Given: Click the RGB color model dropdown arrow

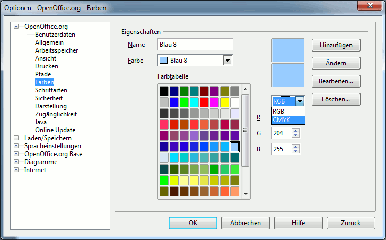Looking at the screenshot, I should pyautogui.click(x=300, y=101).
